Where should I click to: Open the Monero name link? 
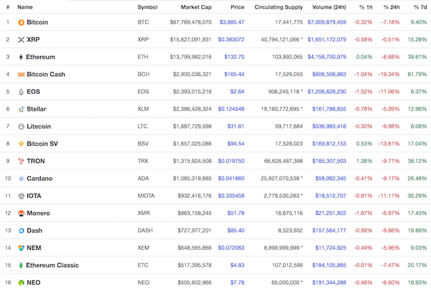39,213
